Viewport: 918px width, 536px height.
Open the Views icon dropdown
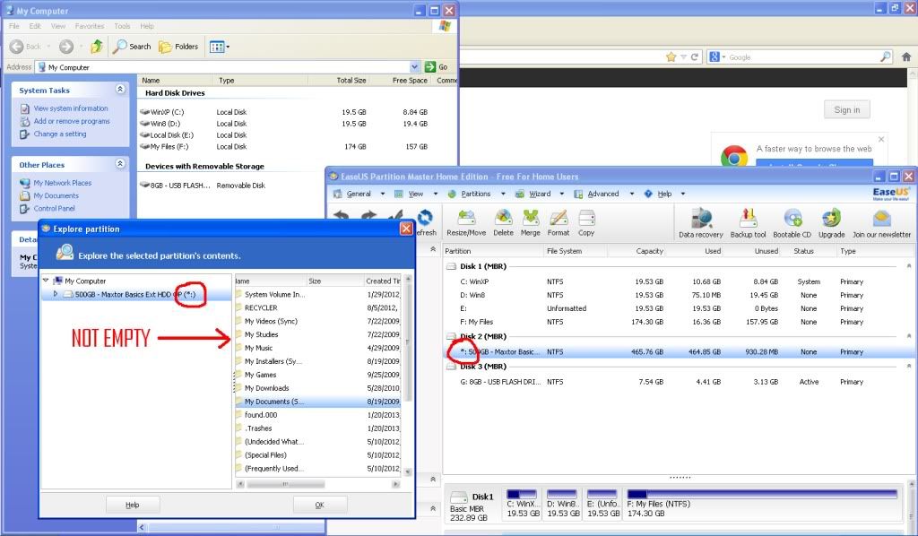coord(220,47)
